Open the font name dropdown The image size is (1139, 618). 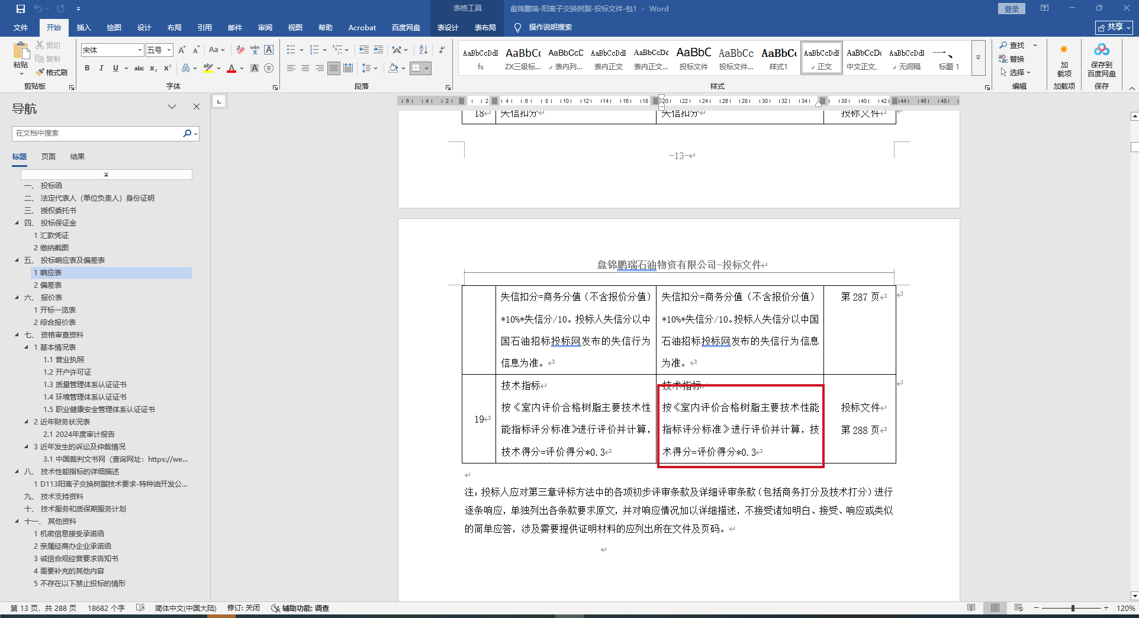[x=140, y=50]
